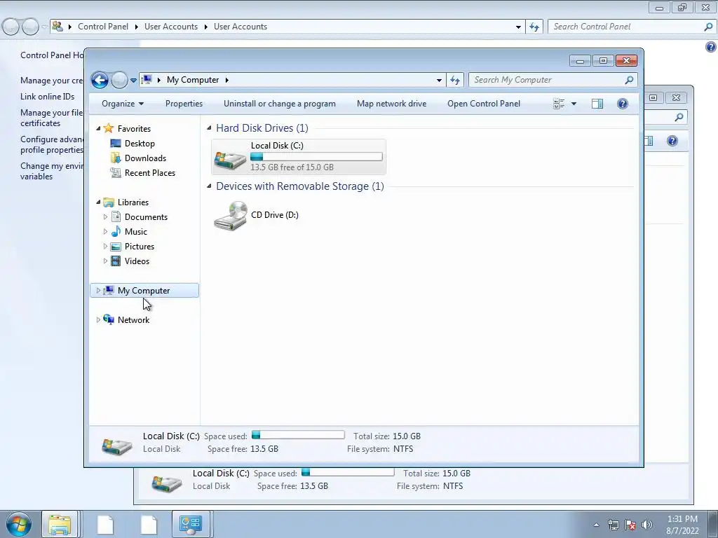Click Control Panel Home link

pyautogui.click(x=52, y=55)
